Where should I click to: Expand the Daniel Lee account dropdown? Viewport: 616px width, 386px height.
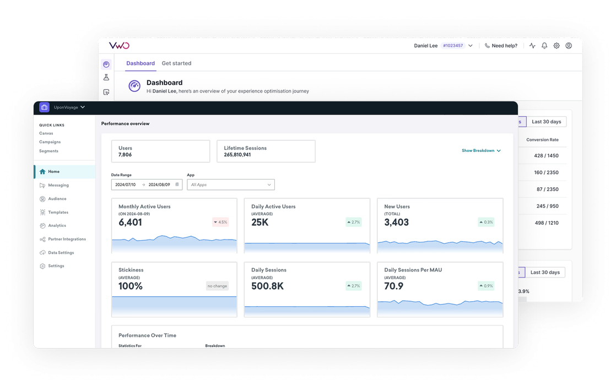[x=470, y=46]
